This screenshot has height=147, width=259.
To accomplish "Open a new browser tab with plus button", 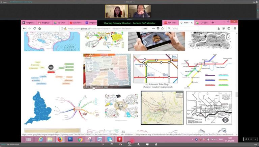I will click(213, 23).
